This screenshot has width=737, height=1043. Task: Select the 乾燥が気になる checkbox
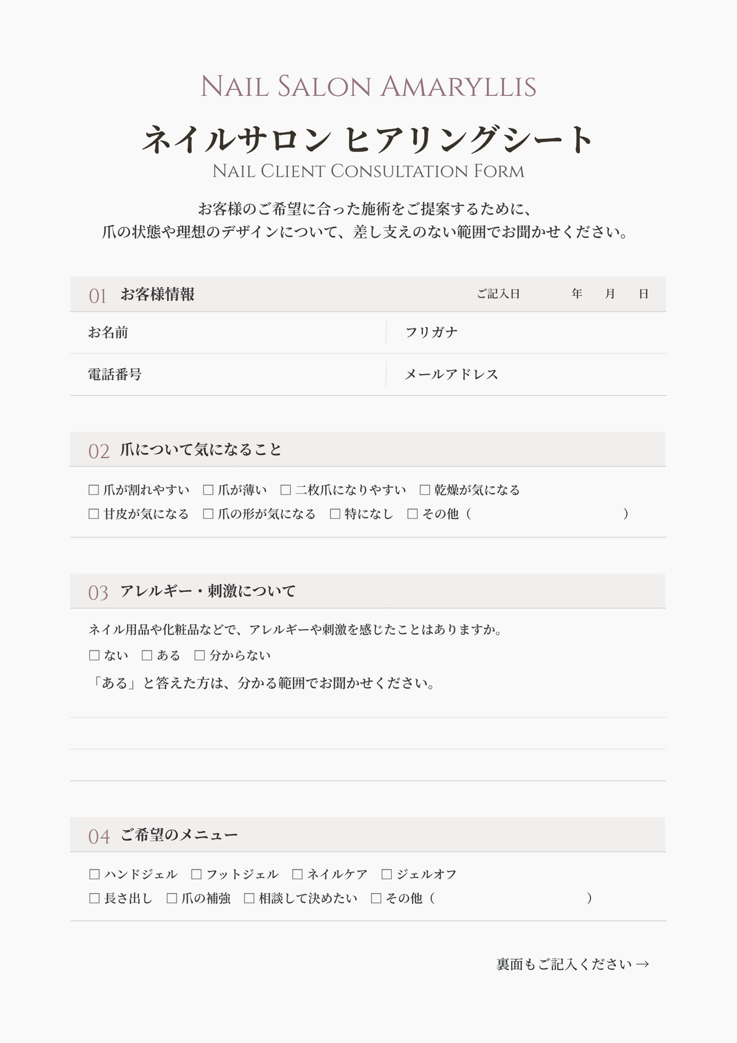425,490
